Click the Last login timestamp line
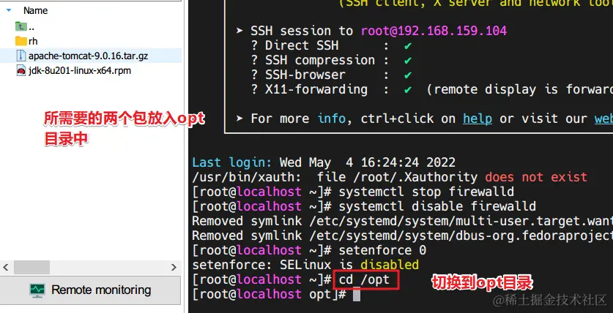The width and height of the screenshot is (613, 313). [x=324, y=162]
